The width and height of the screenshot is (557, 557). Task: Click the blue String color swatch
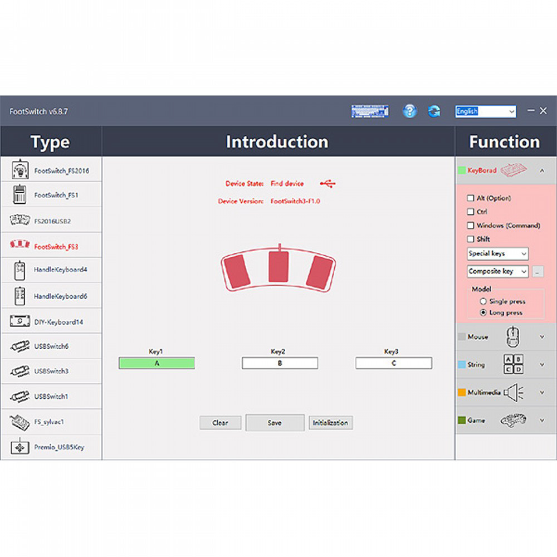click(x=461, y=365)
